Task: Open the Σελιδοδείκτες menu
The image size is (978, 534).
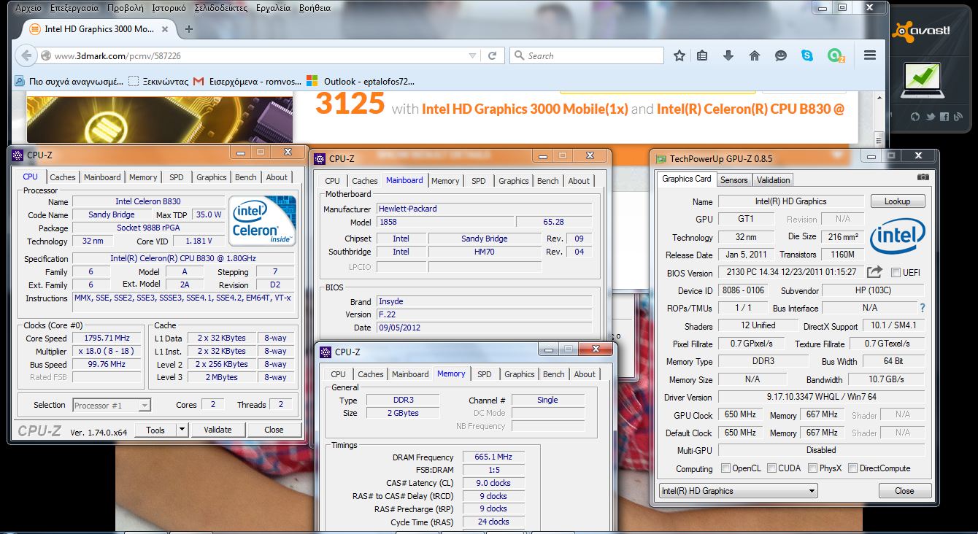Action: click(221, 8)
